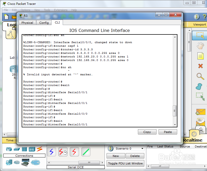The height and width of the screenshot is (171, 207).
Task: Add a Simple PDU envelope
Action: point(200,112)
